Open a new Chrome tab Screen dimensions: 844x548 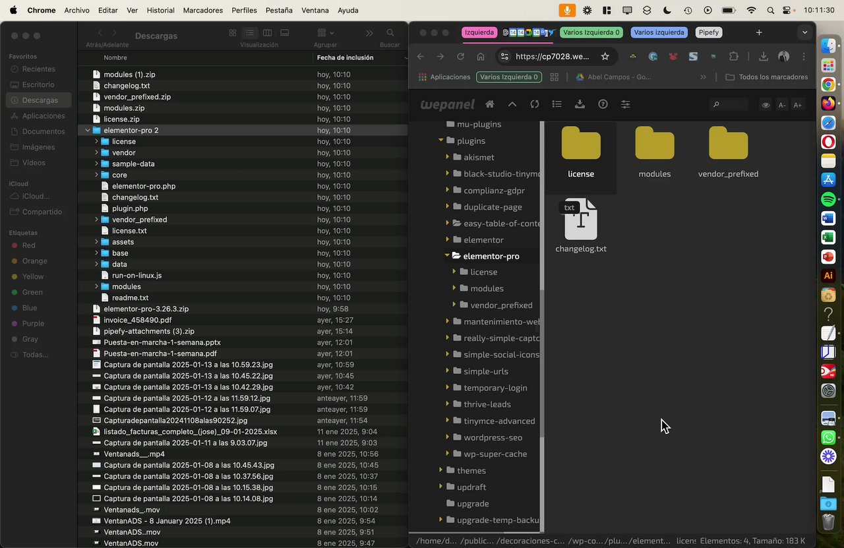[x=759, y=32]
